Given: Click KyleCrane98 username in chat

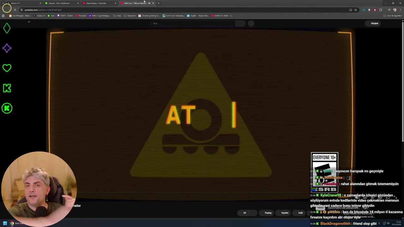Looking at the screenshot, I should point(330,195).
